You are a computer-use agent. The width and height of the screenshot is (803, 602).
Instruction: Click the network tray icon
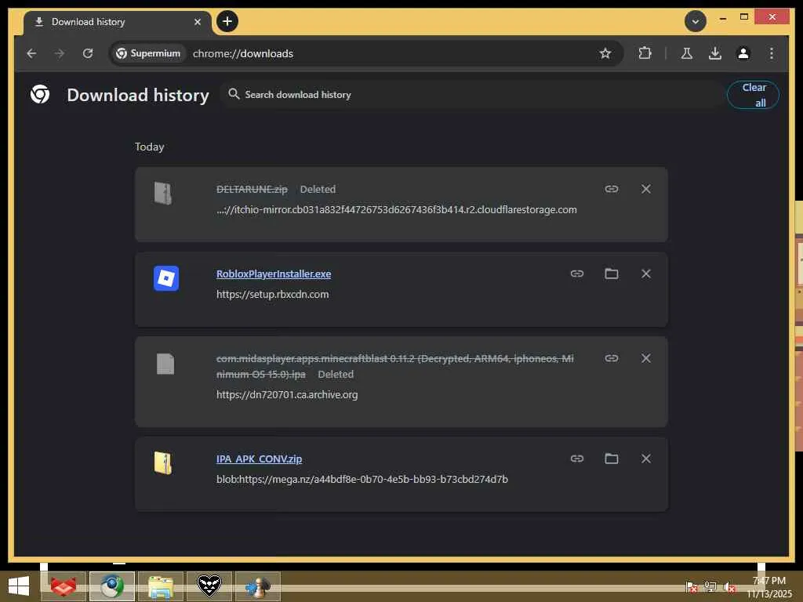[x=710, y=586]
